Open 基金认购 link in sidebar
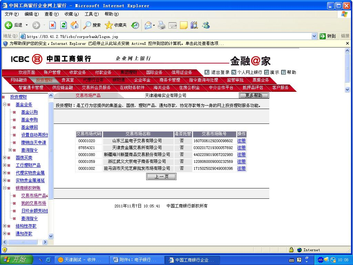 tap(30, 112)
